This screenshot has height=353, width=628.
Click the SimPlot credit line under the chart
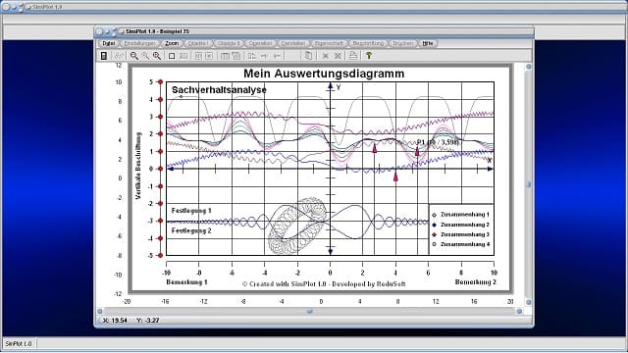pos(324,284)
